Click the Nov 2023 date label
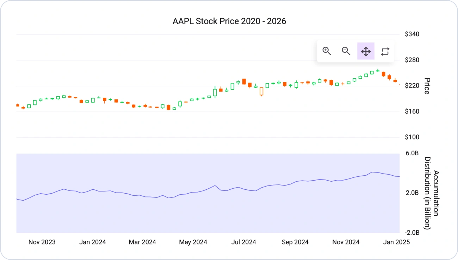 [42, 242]
